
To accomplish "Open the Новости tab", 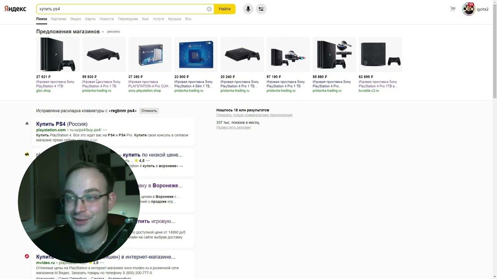I will [107, 19].
